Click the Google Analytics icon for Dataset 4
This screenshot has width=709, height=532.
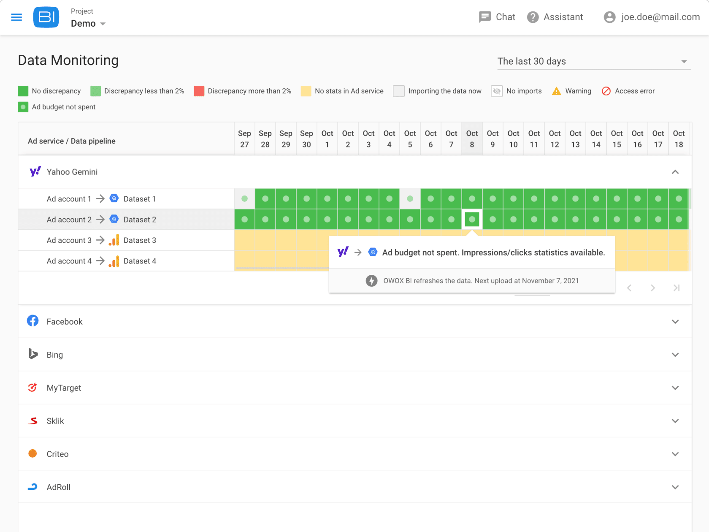click(x=114, y=261)
